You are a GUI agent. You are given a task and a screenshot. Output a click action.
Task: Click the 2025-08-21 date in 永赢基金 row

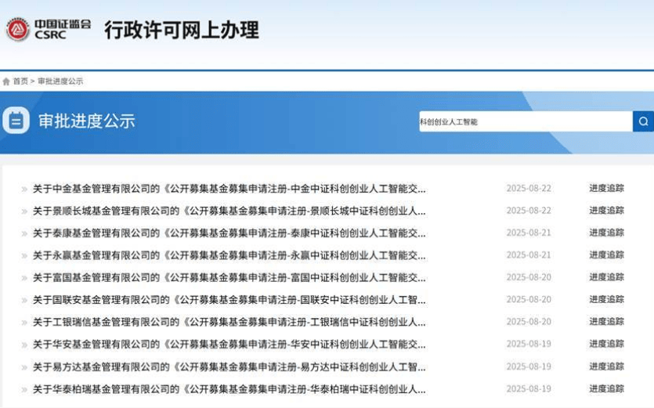click(529, 255)
